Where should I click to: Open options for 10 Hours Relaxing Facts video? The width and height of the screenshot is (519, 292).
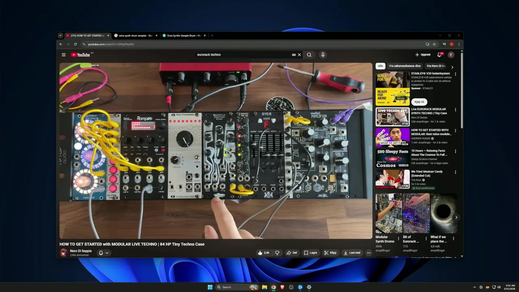455,151
